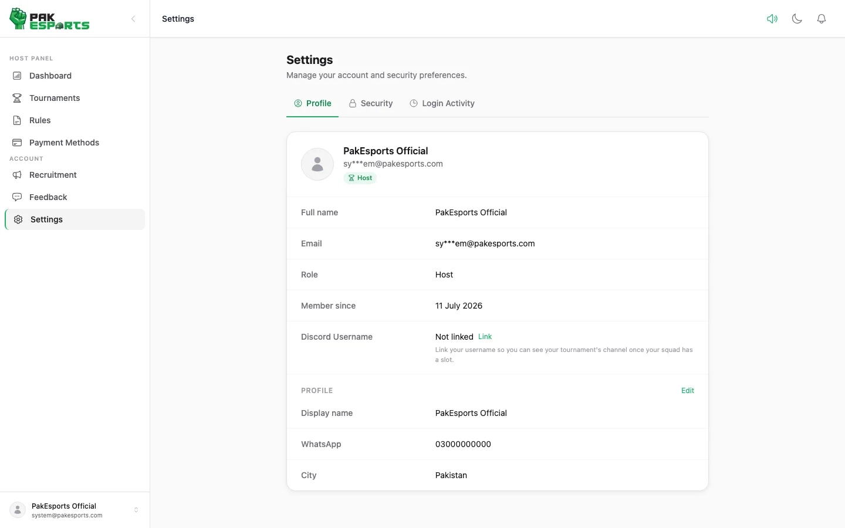Click the Dashboard chart icon
845x528 pixels.
click(x=17, y=76)
